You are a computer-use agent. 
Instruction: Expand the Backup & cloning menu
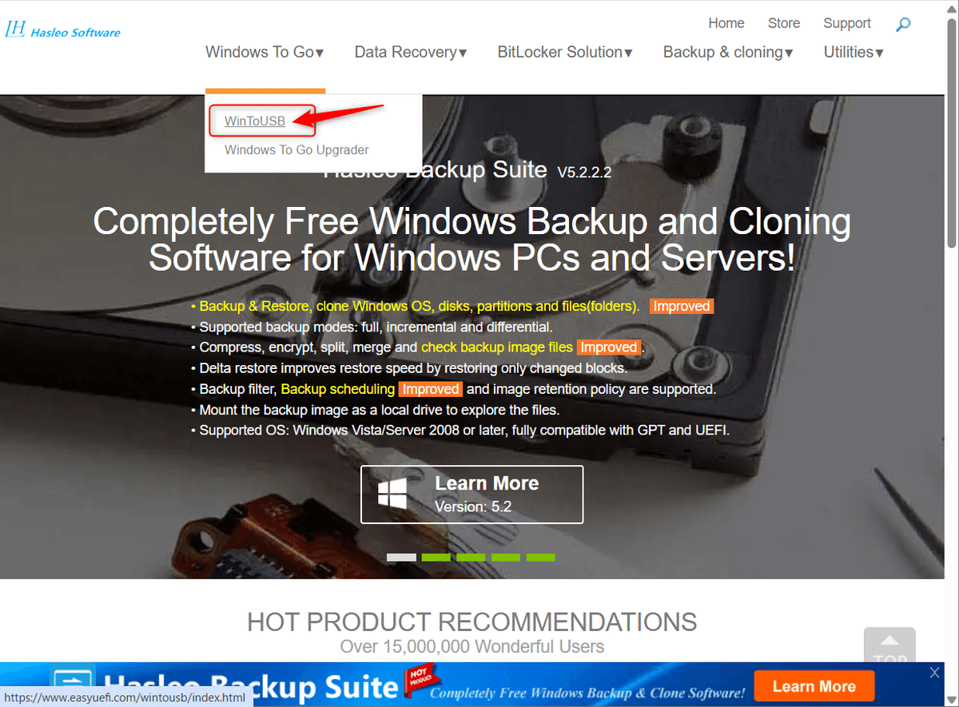(728, 53)
